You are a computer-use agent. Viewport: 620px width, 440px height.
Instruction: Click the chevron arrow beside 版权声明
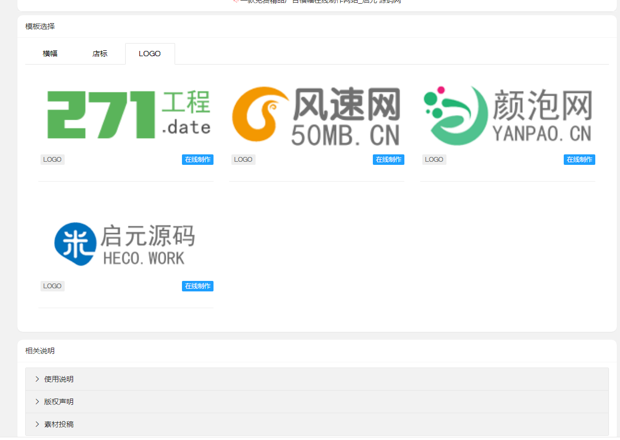pos(37,402)
